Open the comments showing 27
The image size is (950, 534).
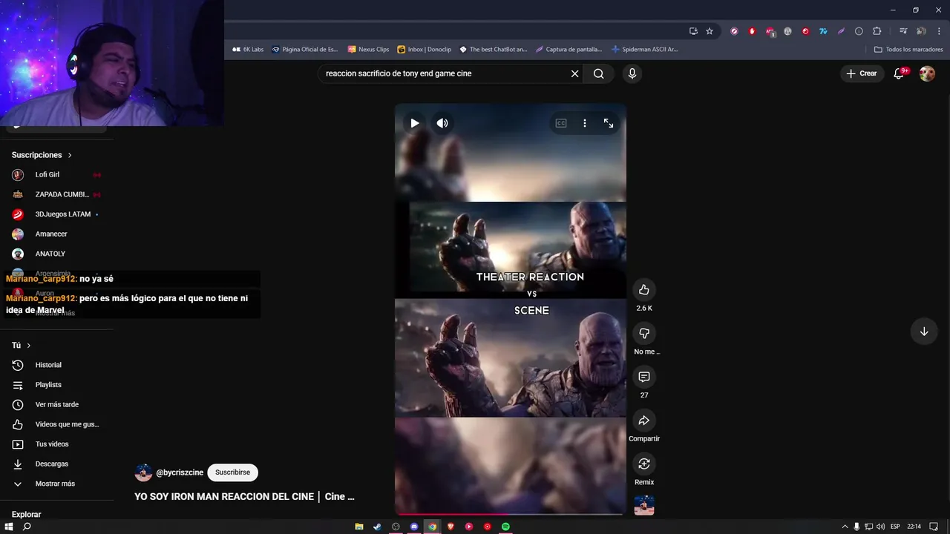[x=644, y=377]
